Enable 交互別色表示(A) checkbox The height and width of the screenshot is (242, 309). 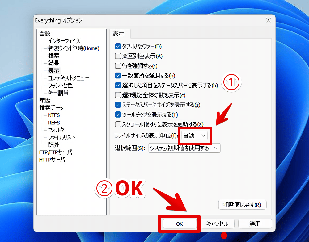(118, 56)
